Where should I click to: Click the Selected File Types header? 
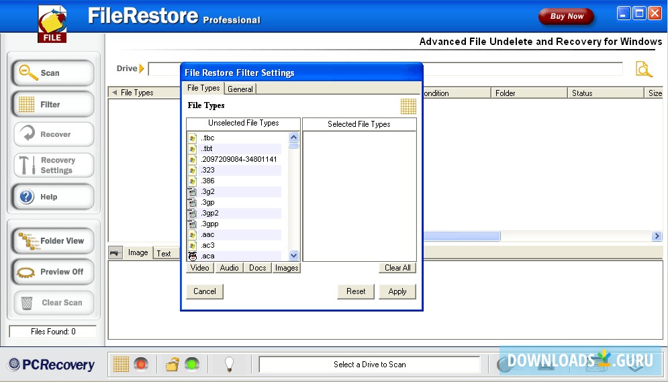359,124
